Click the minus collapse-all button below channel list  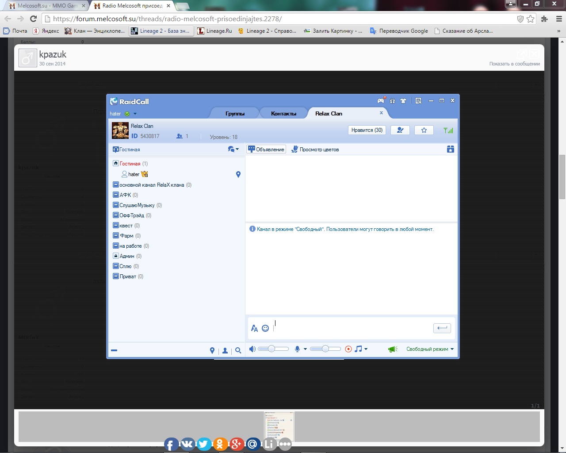pos(114,350)
